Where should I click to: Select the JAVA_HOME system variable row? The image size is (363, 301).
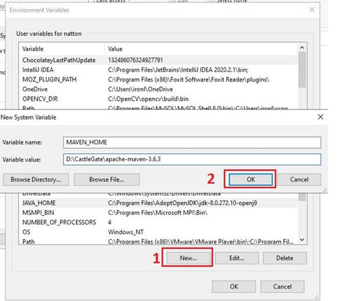158,203
